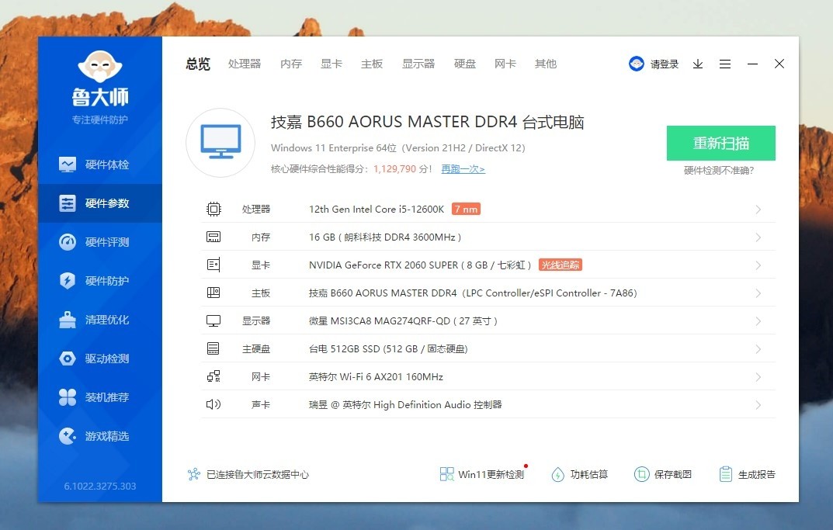Expand the NVIDIA RTX 2060 SUPER graphics details
The width and height of the screenshot is (833, 530).
pyautogui.click(x=758, y=265)
